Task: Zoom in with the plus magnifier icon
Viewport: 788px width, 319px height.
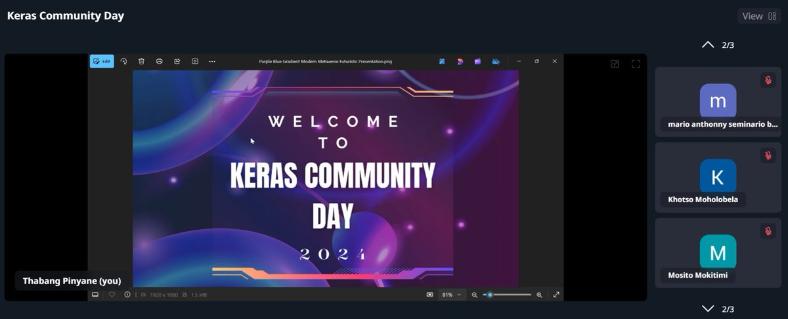Action: click(x=539, y=295)
